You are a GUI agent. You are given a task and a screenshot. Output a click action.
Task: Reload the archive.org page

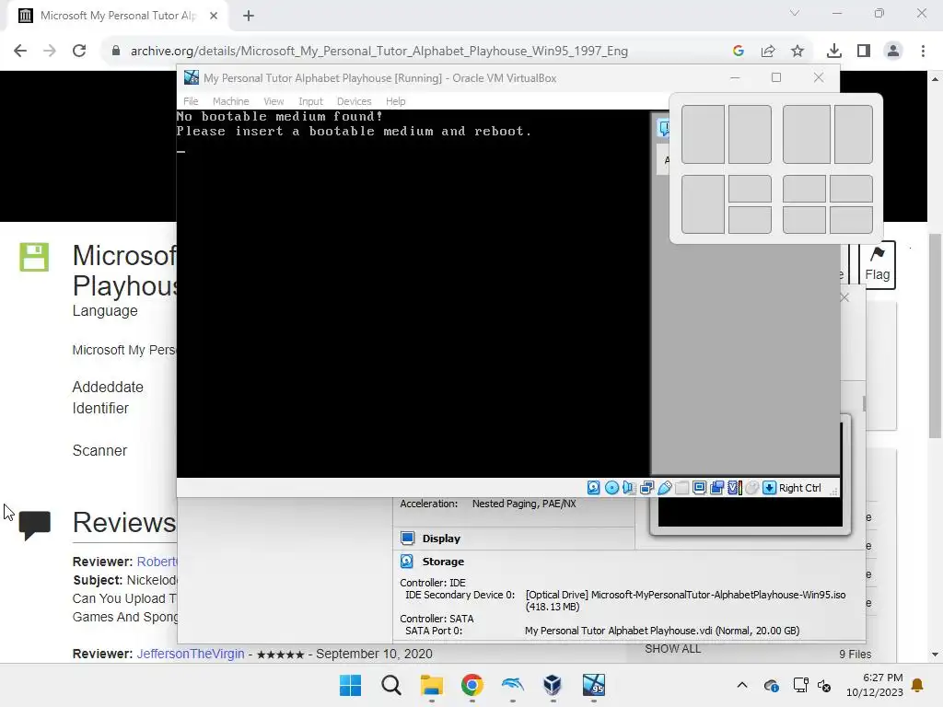point(79,52)
